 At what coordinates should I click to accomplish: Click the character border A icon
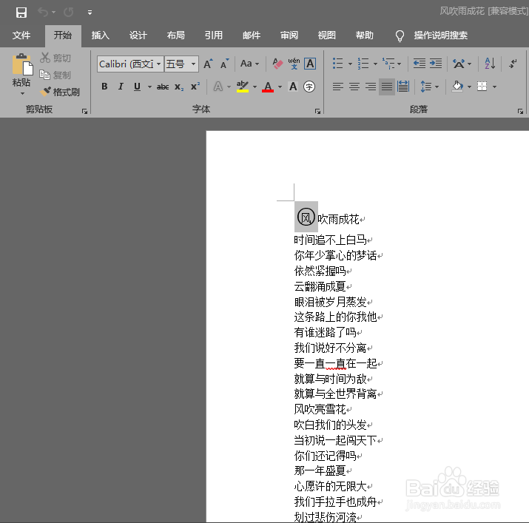pos(310,64)
